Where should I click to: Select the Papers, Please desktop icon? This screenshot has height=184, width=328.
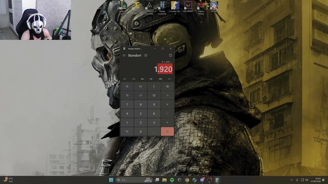pyautogui.click(x=201, y=8)
